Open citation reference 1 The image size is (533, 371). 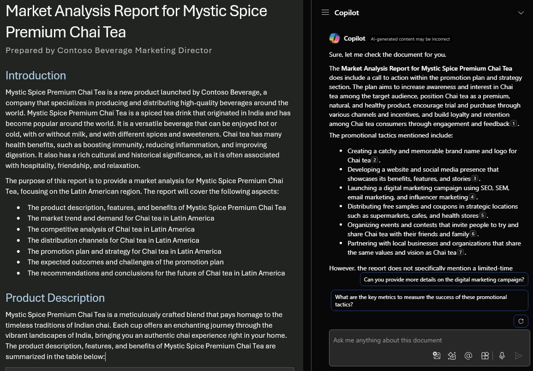click(x=514, y=124)
